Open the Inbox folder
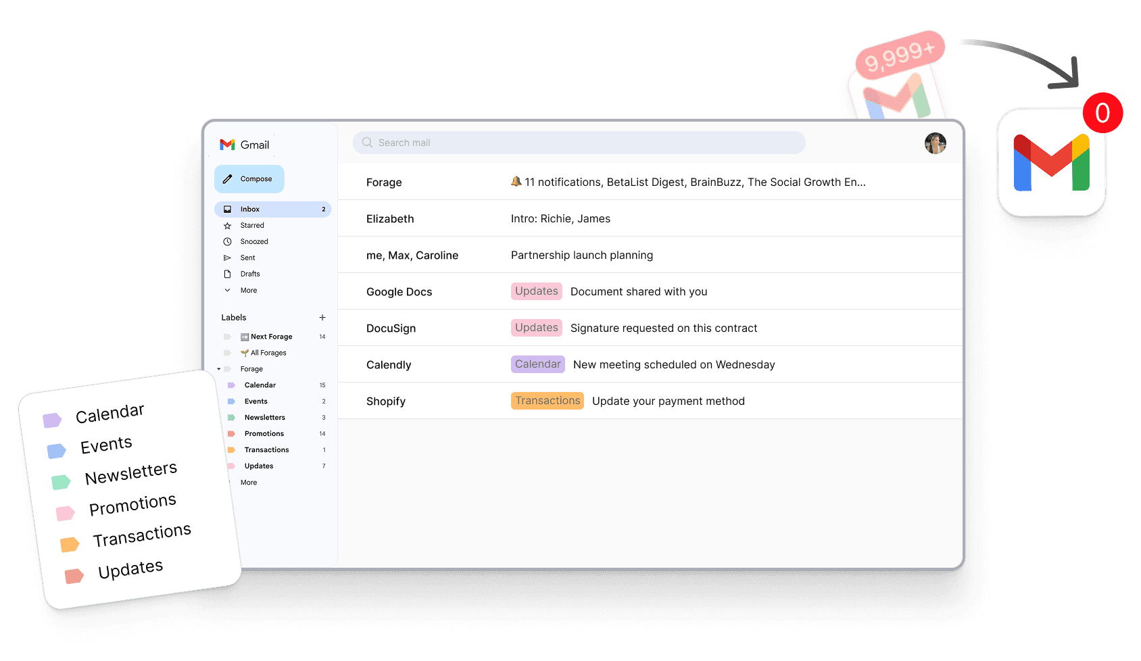This screenshot has width=1141, height=661. pos(273,210)
